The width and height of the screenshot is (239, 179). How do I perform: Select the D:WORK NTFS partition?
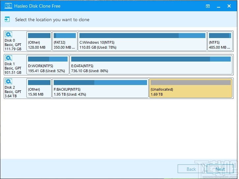point(48,65)
